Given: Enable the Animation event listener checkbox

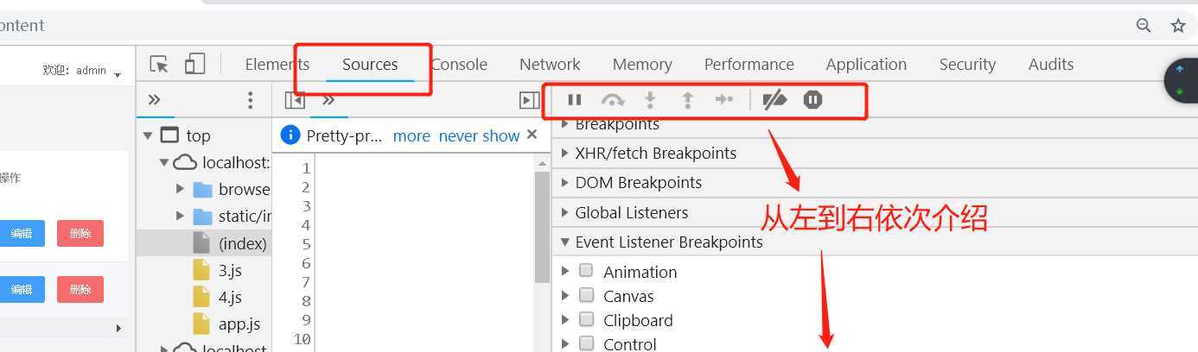Looking at the screenshot, I should pos(587,271).
